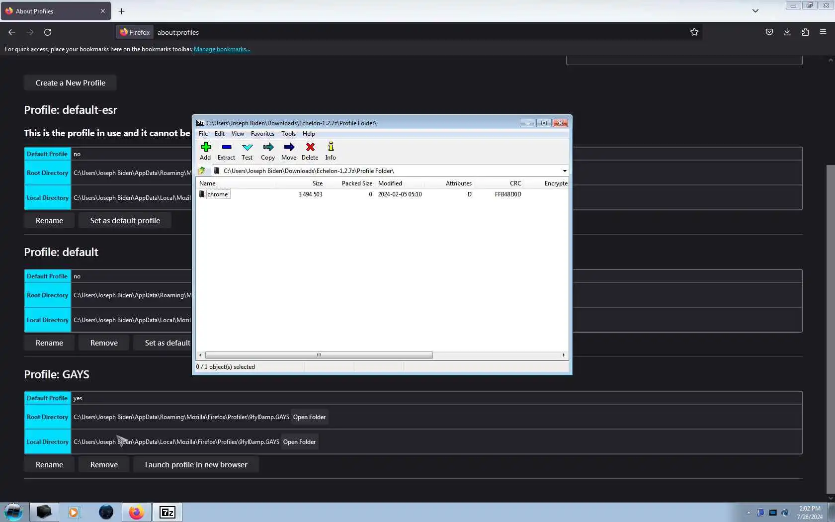This screenshot has height=522, width=835.
Task: Open the View menu in 7-Zip
Action: (238, 134)
